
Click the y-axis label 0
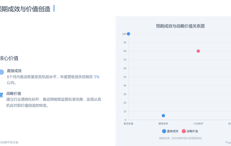(x=126, y=120)
